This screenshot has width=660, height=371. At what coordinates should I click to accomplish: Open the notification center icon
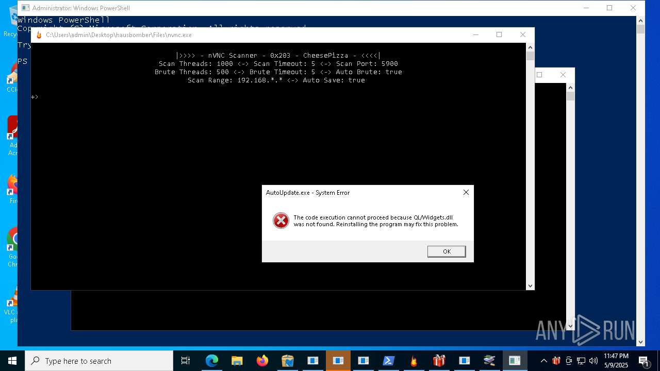[x=644, y=361]
